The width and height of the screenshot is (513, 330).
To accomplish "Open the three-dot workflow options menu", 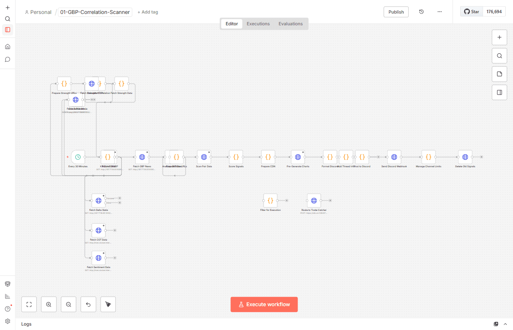I will 439,12.
